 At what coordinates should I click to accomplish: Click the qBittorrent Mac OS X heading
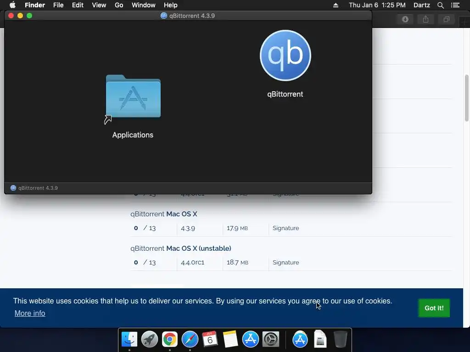tap(164, 214)
